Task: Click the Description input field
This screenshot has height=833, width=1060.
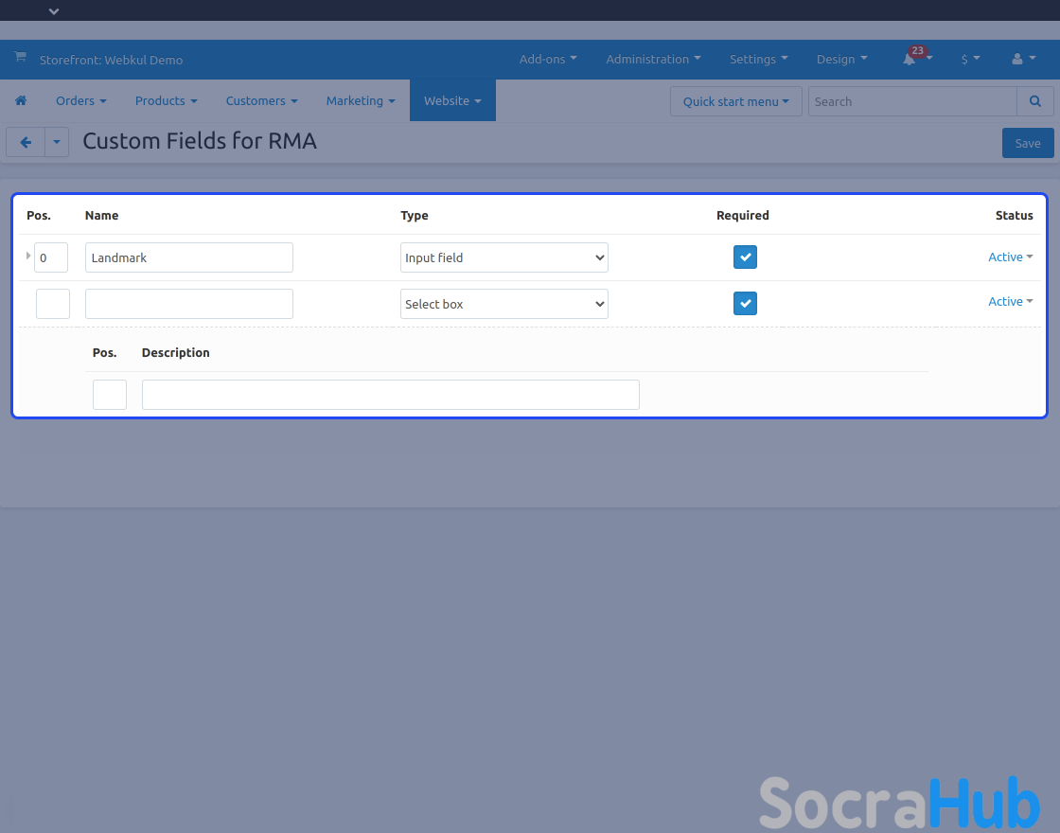Action: pyautogui.click(x=390, y=395)
